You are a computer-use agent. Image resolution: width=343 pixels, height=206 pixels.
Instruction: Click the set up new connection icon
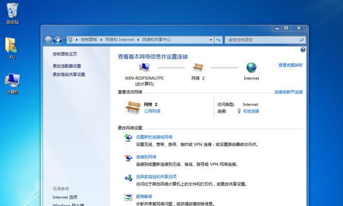[x=128, y=138]
